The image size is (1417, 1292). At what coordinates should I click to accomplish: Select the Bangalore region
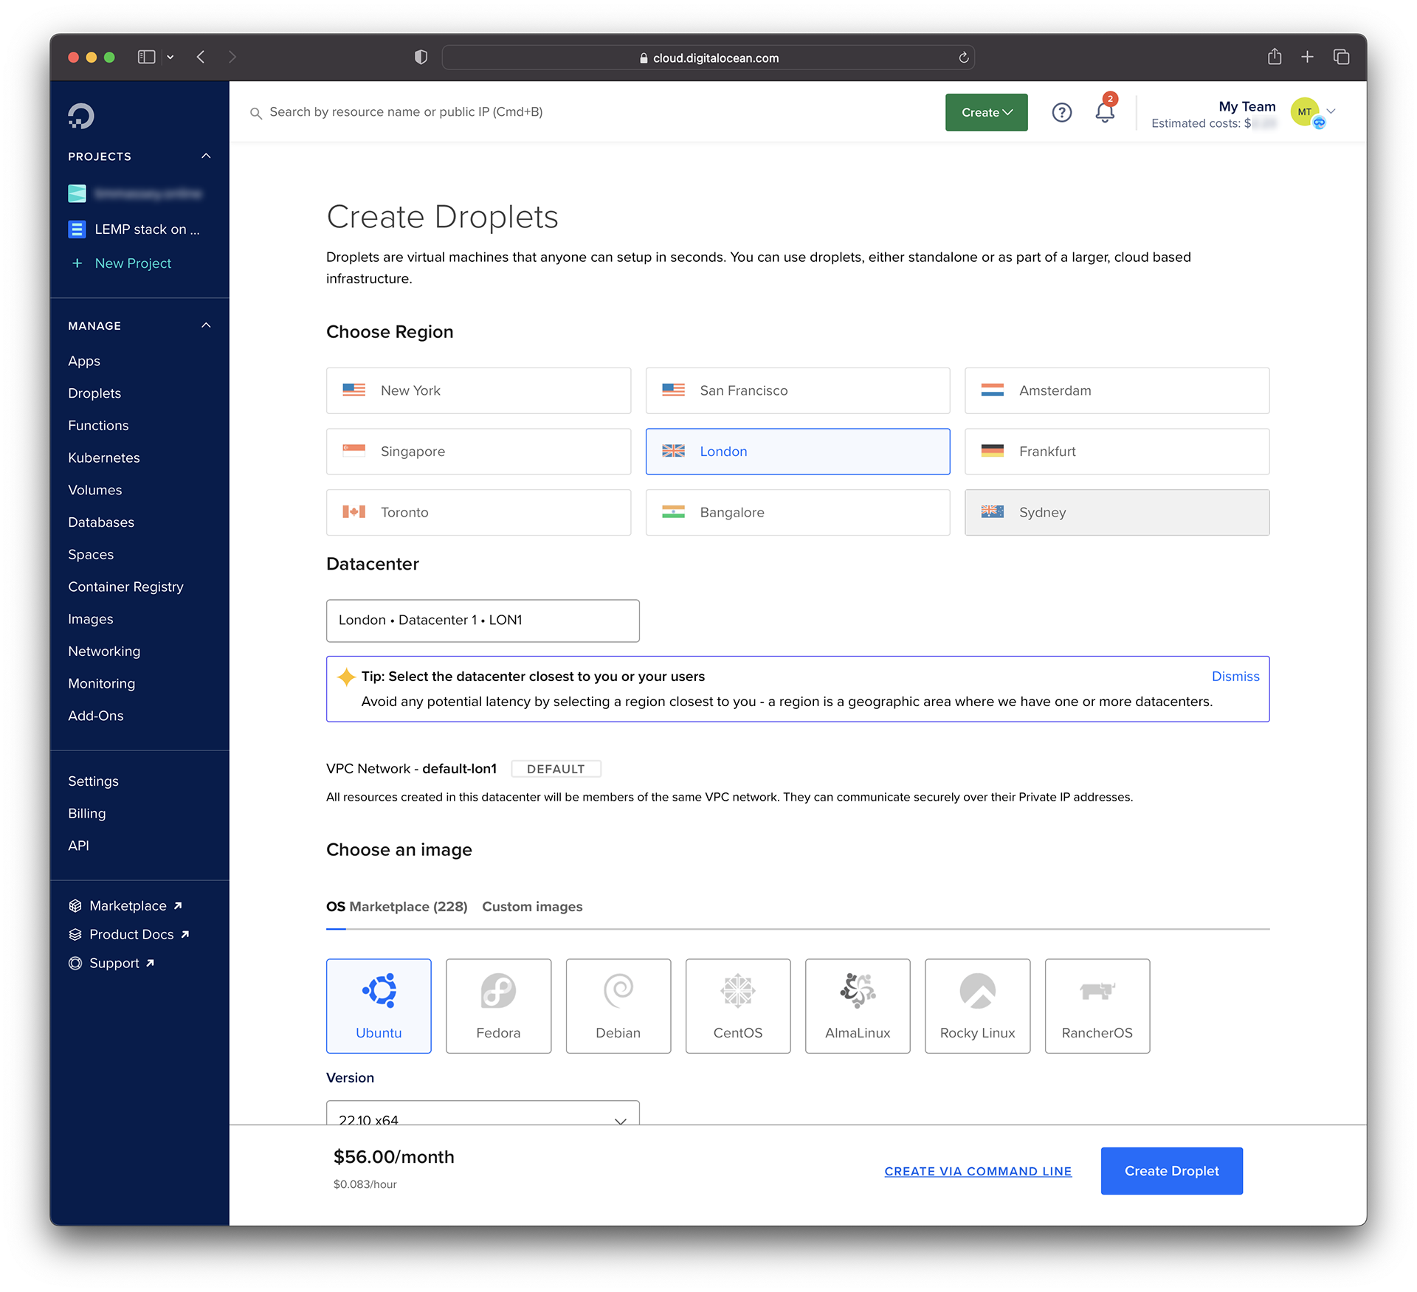coord(798,512)
